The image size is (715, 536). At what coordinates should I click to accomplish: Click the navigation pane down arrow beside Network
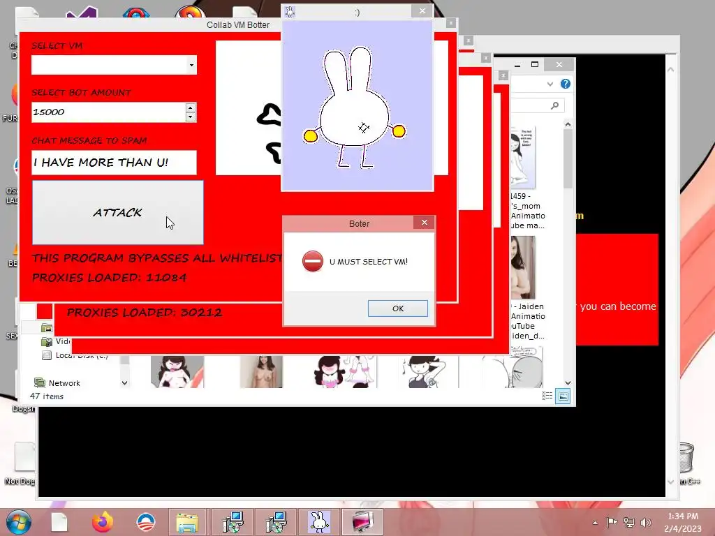[124, 383]
